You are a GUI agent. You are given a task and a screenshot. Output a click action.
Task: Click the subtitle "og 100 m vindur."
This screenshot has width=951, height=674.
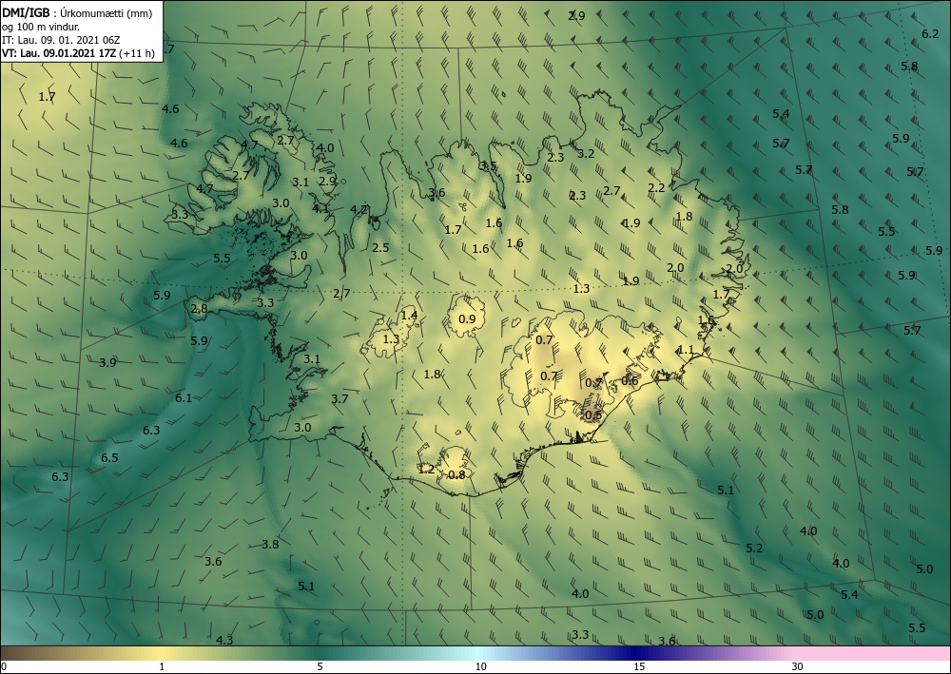[41, 27]
